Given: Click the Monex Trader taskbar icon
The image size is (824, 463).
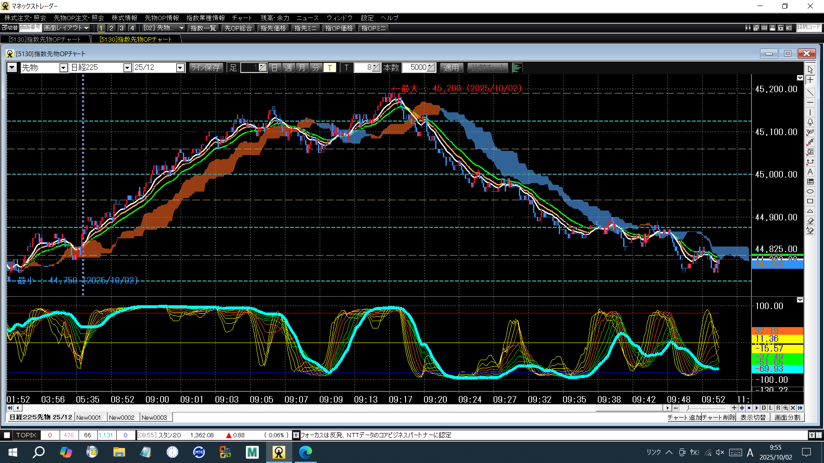Looking at the screenshot, I should coord(279,452).
